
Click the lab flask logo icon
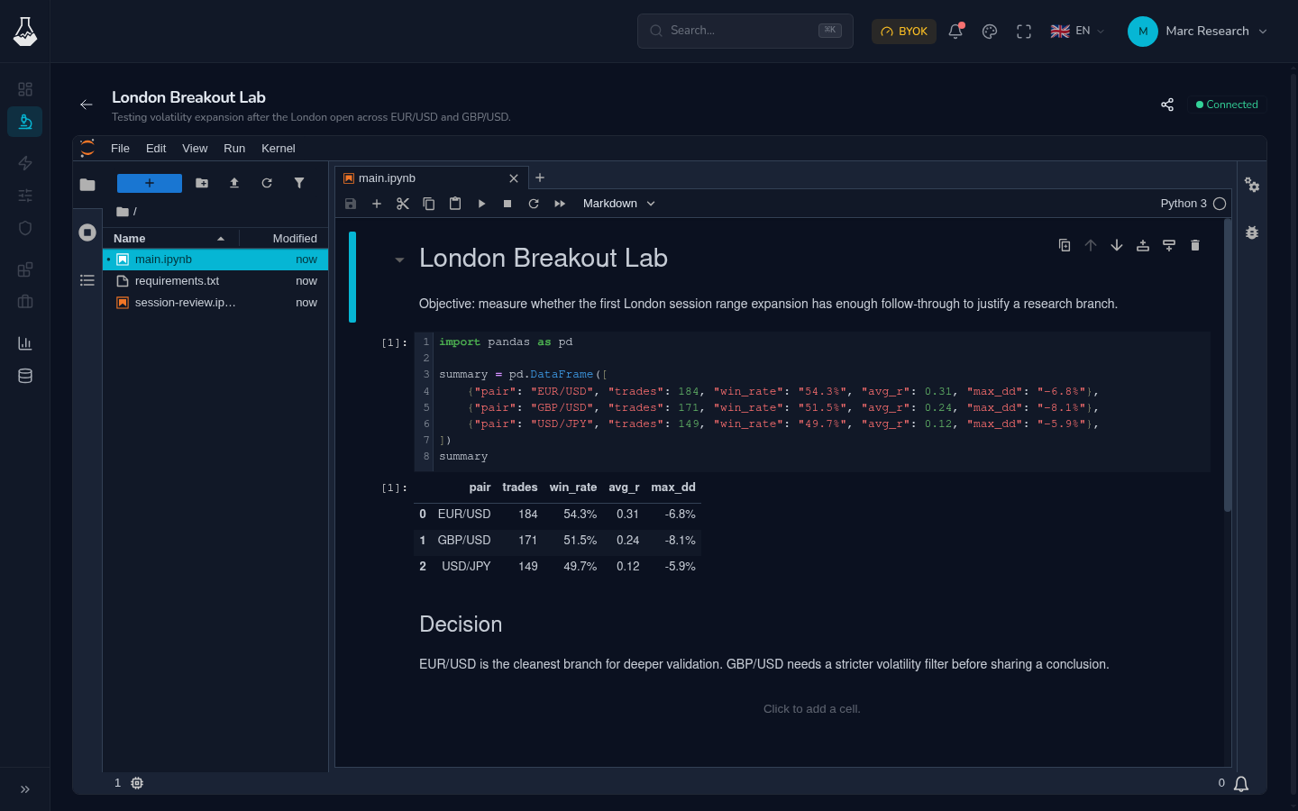pos(25,32)
